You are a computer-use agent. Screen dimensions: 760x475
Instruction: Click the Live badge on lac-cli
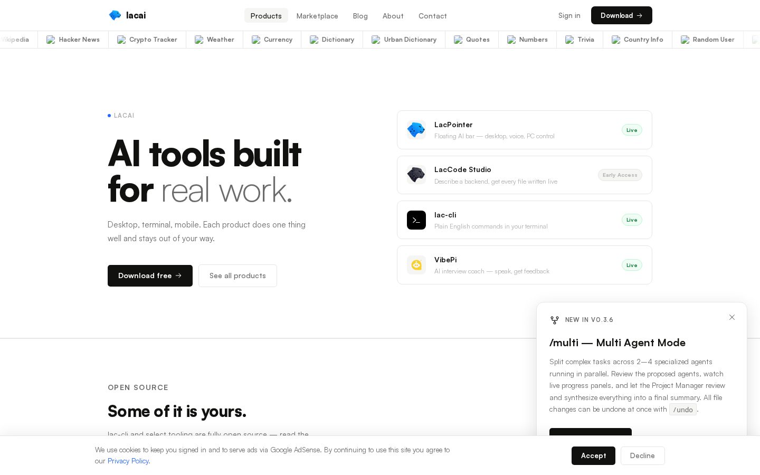pos(632,220)
